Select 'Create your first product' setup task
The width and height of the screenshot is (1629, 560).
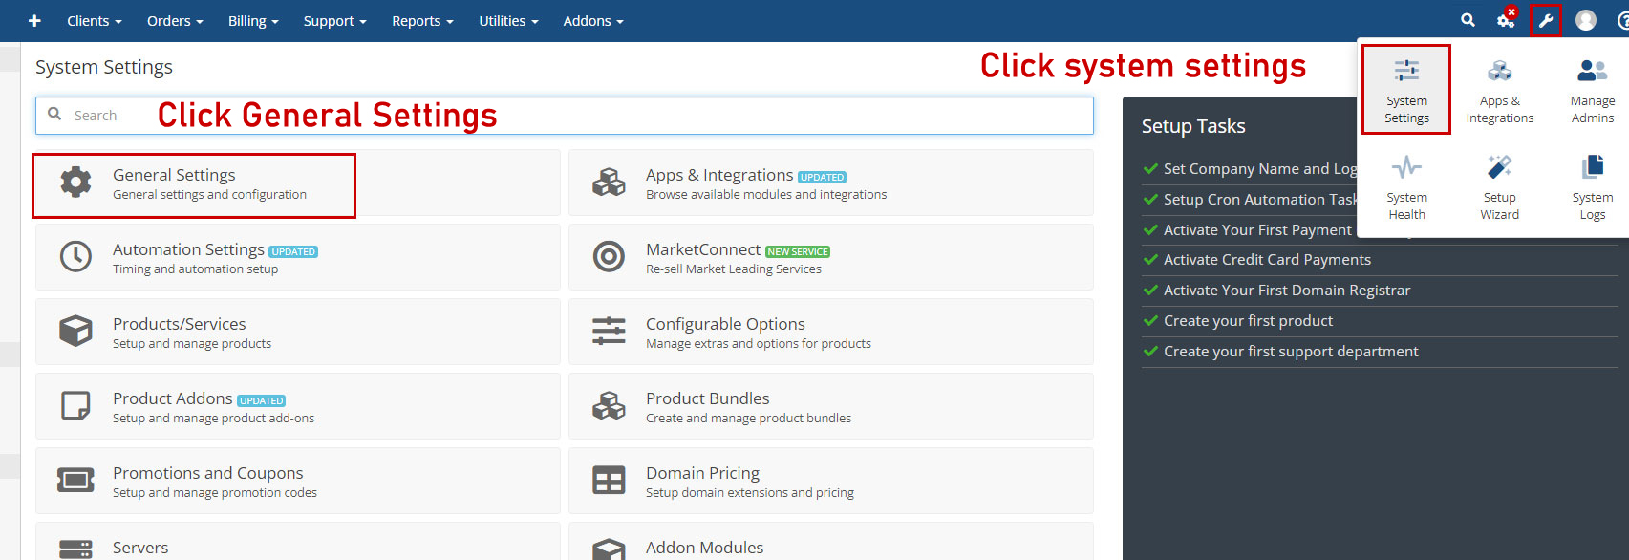1248,321
